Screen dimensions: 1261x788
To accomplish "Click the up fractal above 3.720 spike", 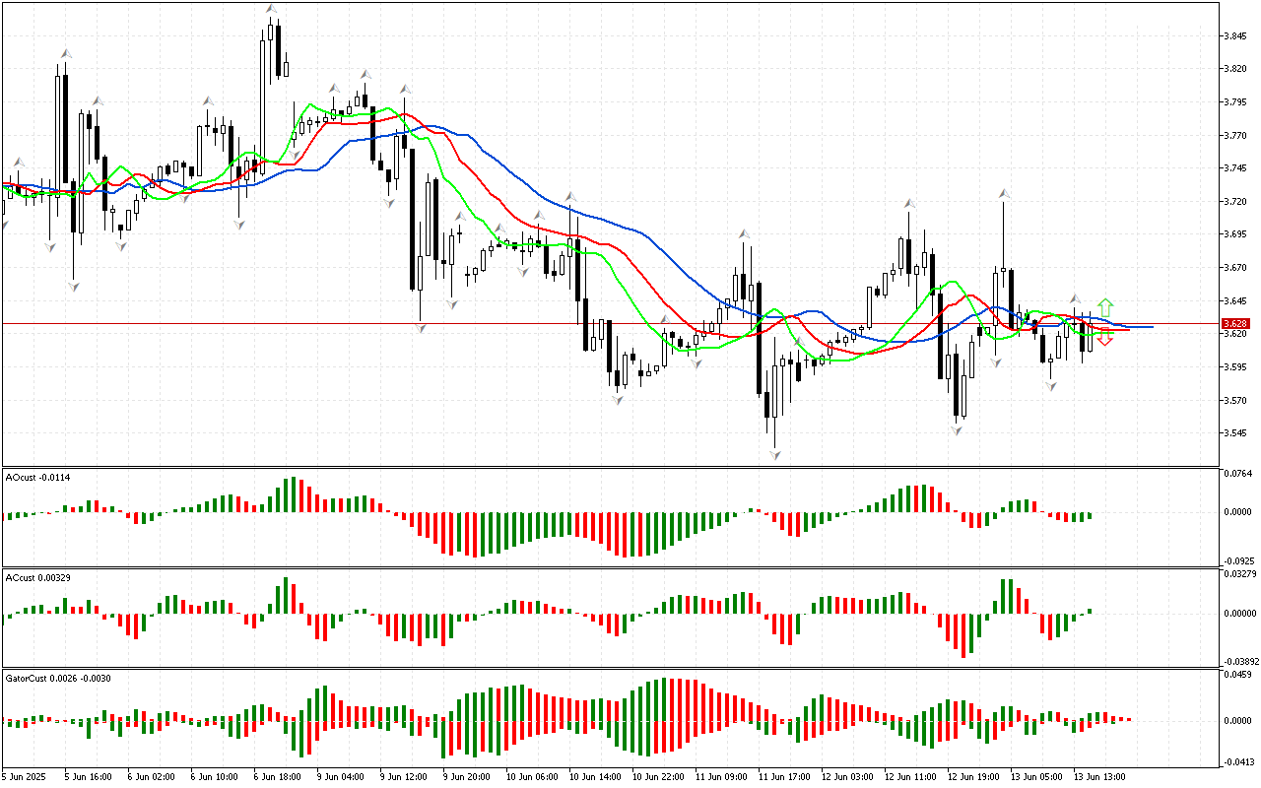I will [x=1004, y=194].
